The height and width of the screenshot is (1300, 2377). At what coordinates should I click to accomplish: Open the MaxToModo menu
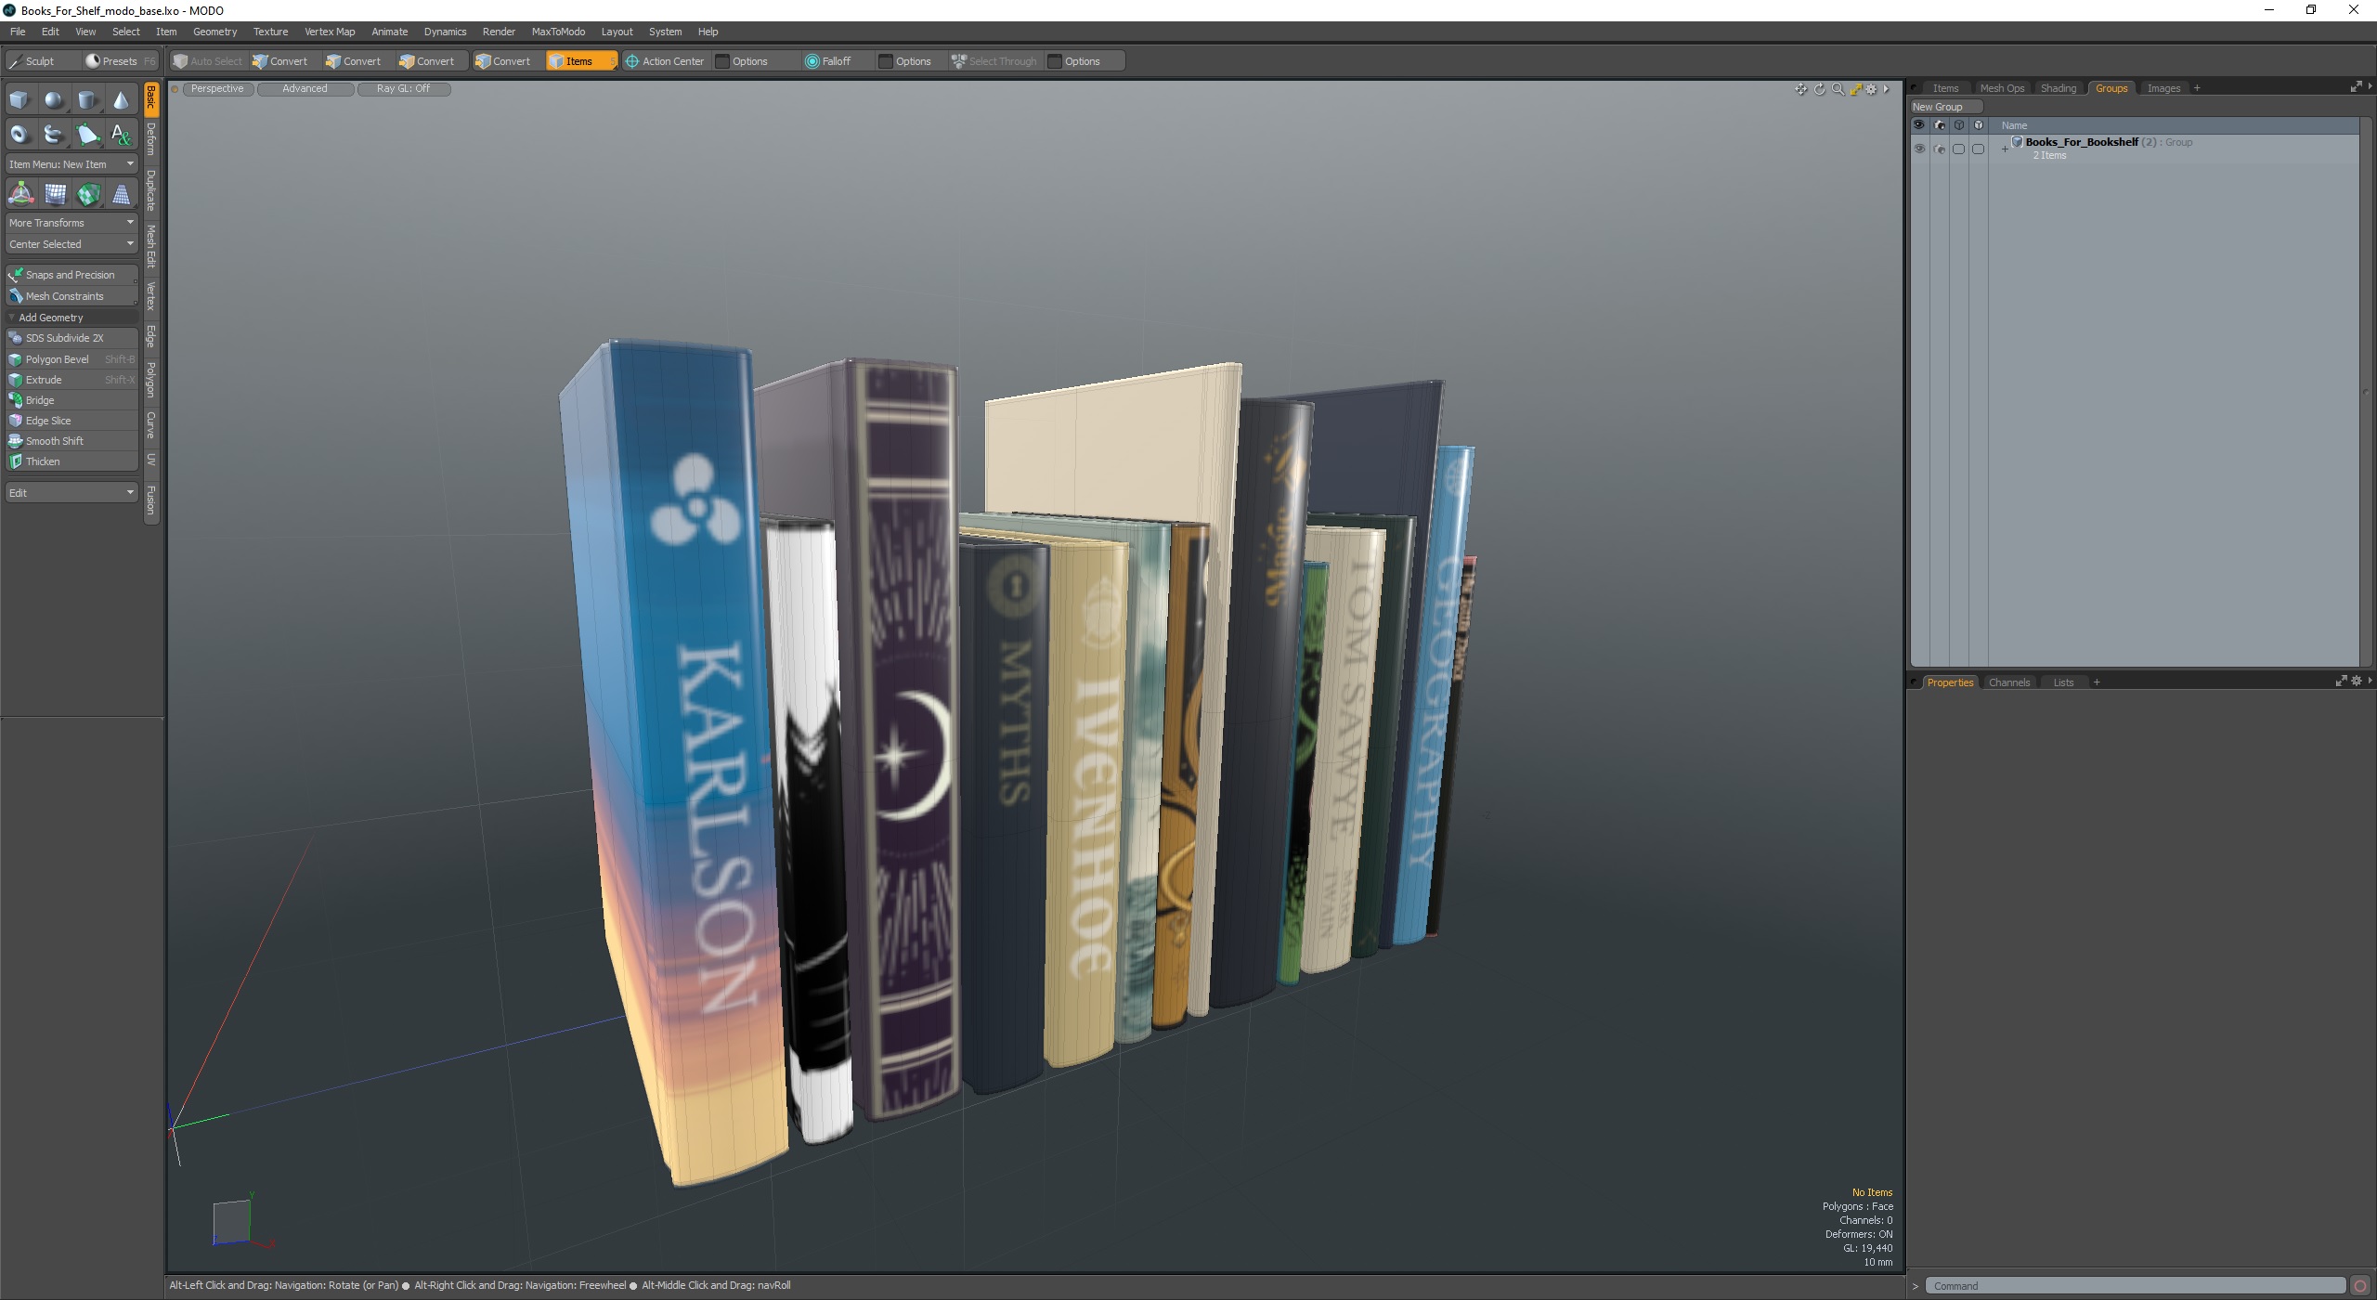click(x=558, y=32)
